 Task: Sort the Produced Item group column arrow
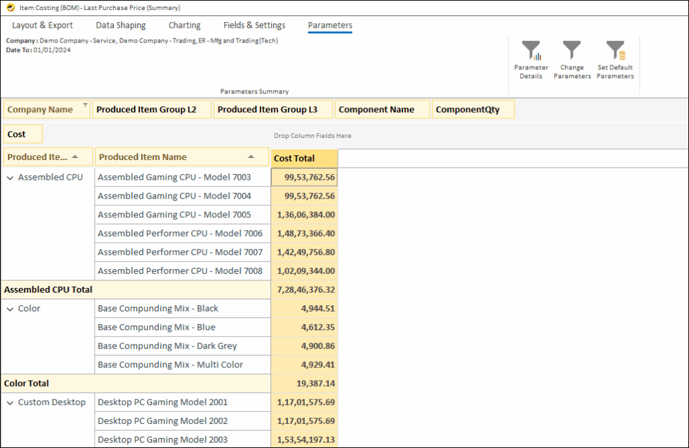75,157
